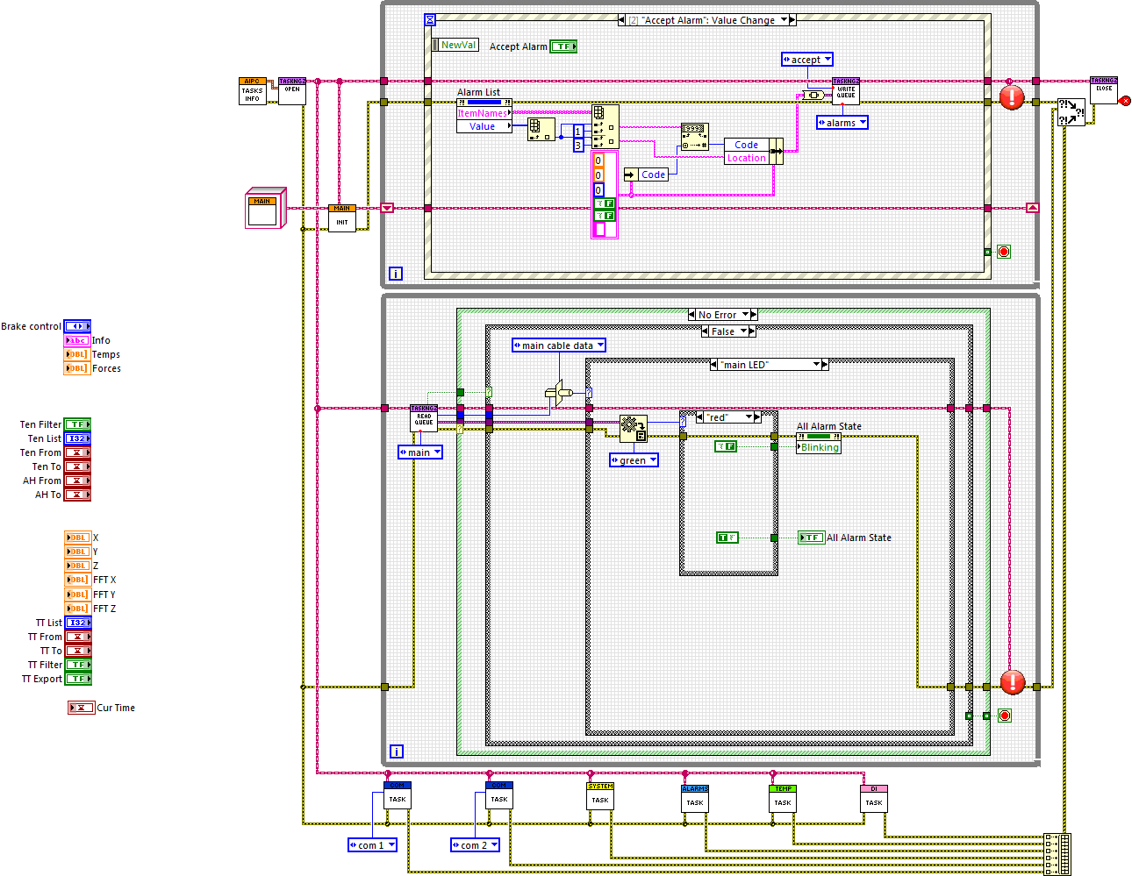This screenshot has width=1132, height=876.
Task: Select the COM TASK subVI wired to com 2
Action: pyautogui.click(x=499, y=795)
